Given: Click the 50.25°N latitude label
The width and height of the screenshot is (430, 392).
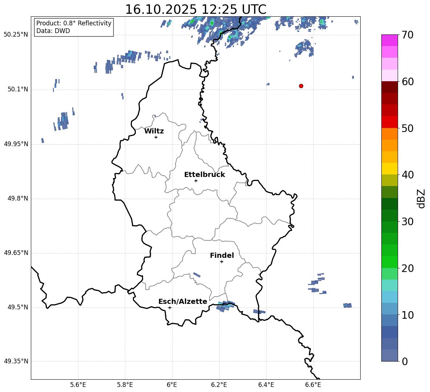Looking at the screenshot, I should (16, 35).
